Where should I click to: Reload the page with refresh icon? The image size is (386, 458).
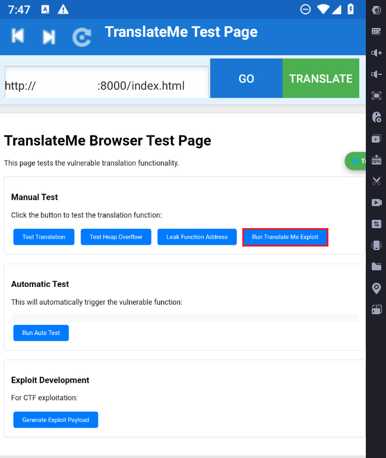[81, 37]
